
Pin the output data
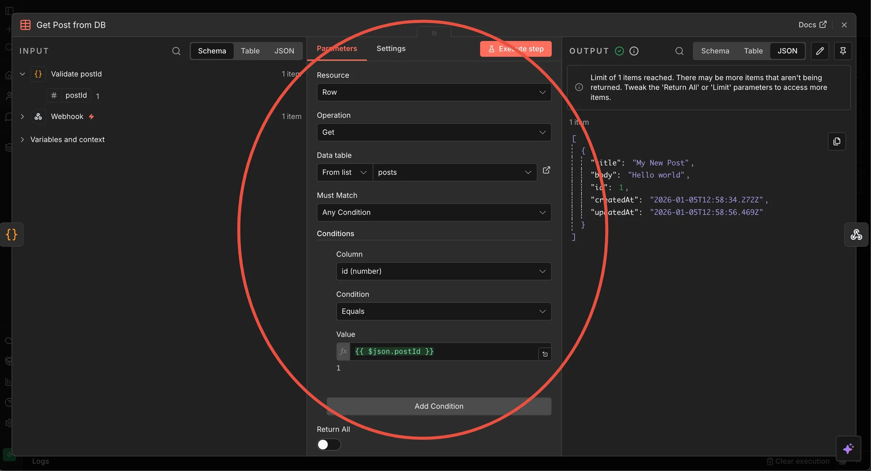click(843, 51)
